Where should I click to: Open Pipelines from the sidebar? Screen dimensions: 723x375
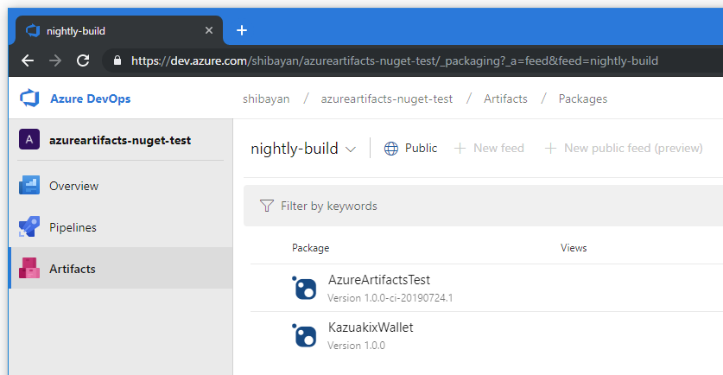tap(73, 227)
